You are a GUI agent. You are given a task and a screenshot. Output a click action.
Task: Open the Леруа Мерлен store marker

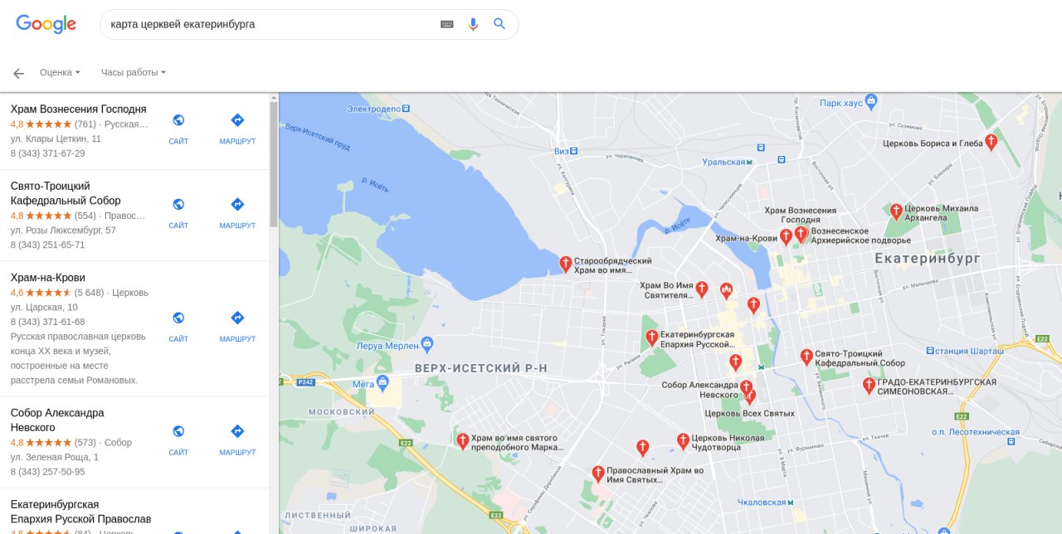[x=427, y=343]
